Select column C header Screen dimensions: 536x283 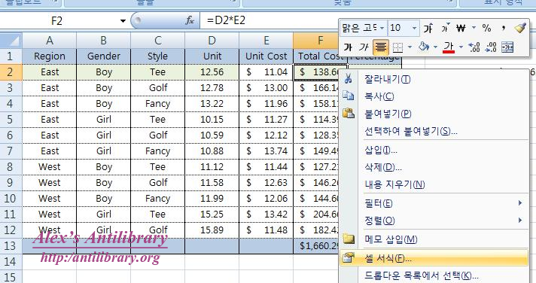(x=157, y=41)
